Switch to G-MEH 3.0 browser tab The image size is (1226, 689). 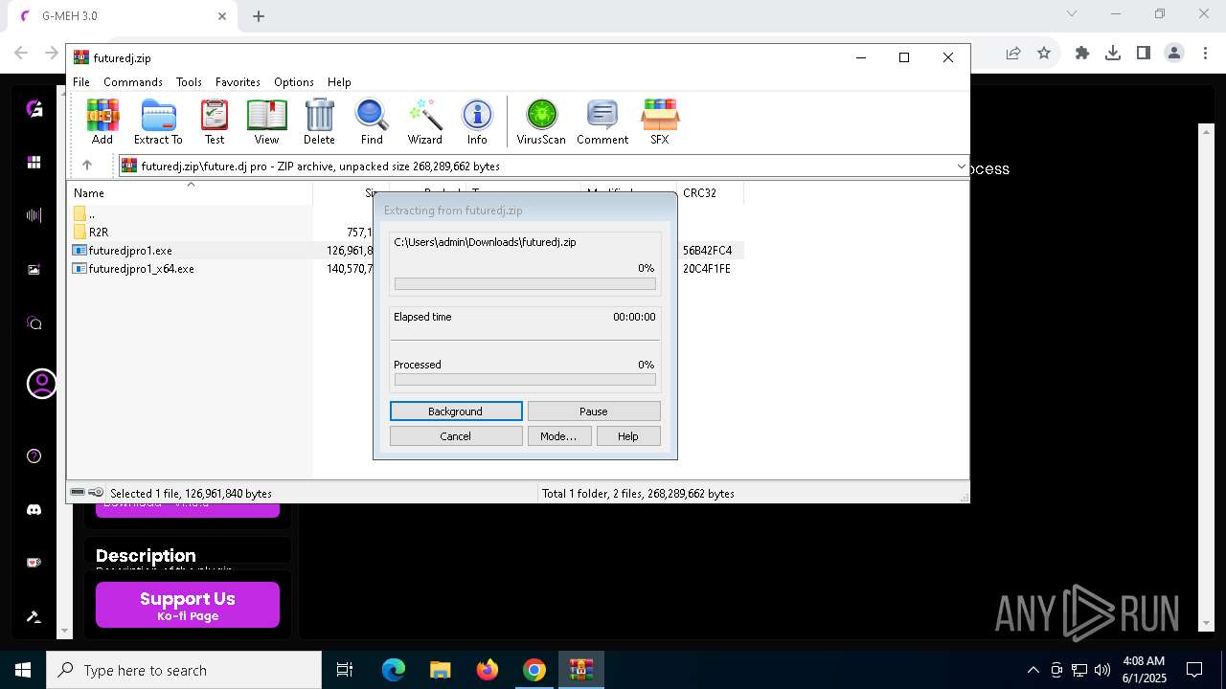(122, 16)
